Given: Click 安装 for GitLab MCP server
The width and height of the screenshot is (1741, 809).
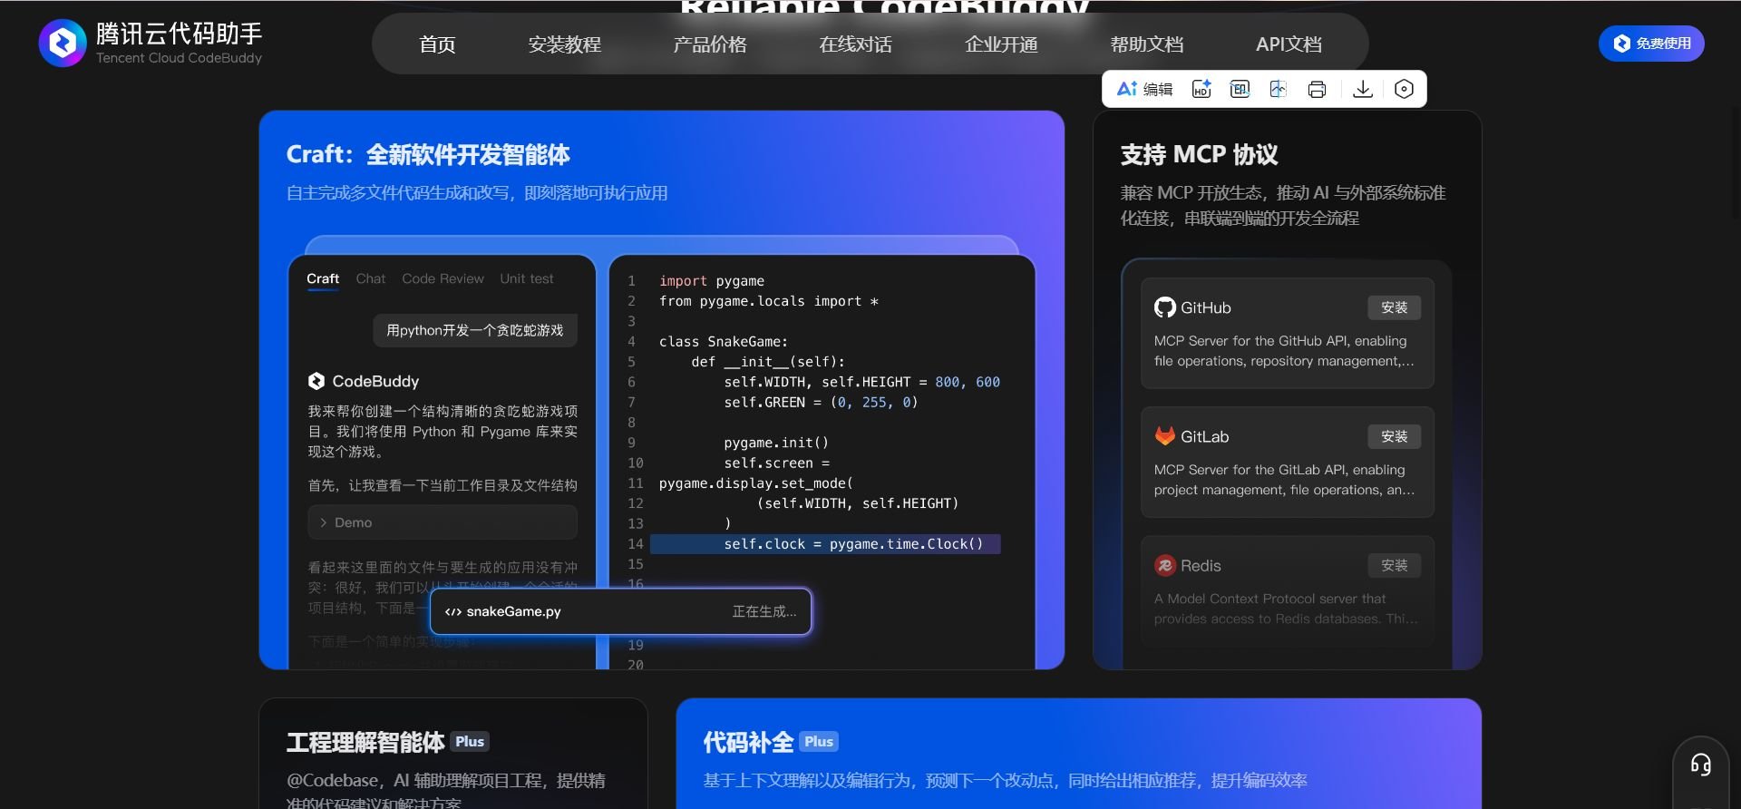Looking at the screenshot, I should (1394, 436).
